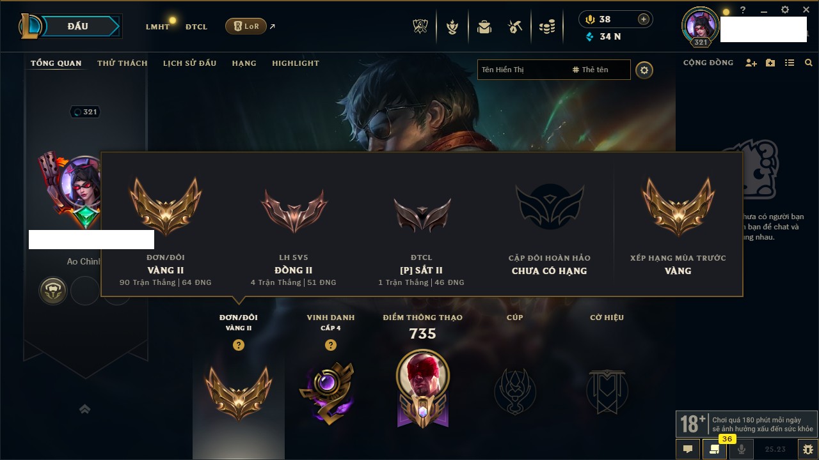Image resolution: width=819 pixels, height=460 pixels.
Task: Click the search friends magnifier icon
Action: point(809,63)
